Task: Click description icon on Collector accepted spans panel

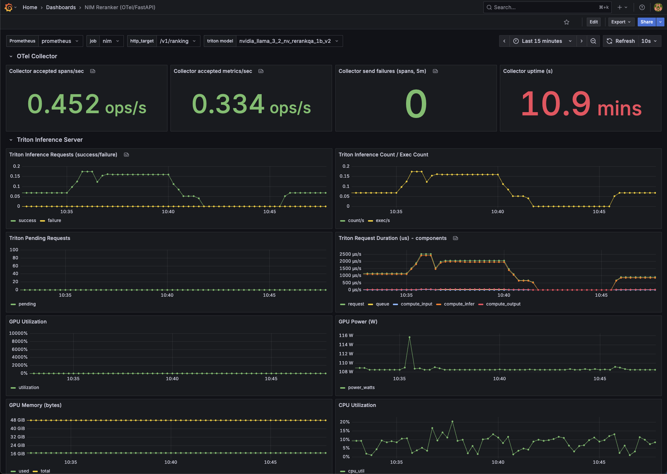Action: (93, 71)
